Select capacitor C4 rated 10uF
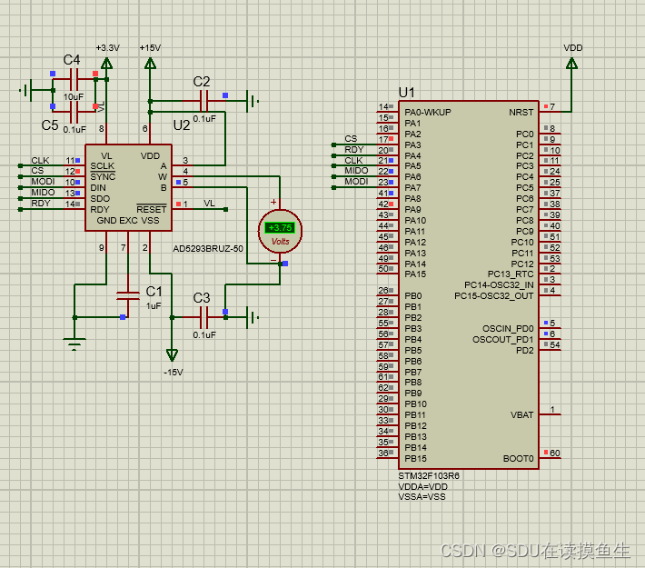Viewport: 645px width, 568px height. click(74, 79)
